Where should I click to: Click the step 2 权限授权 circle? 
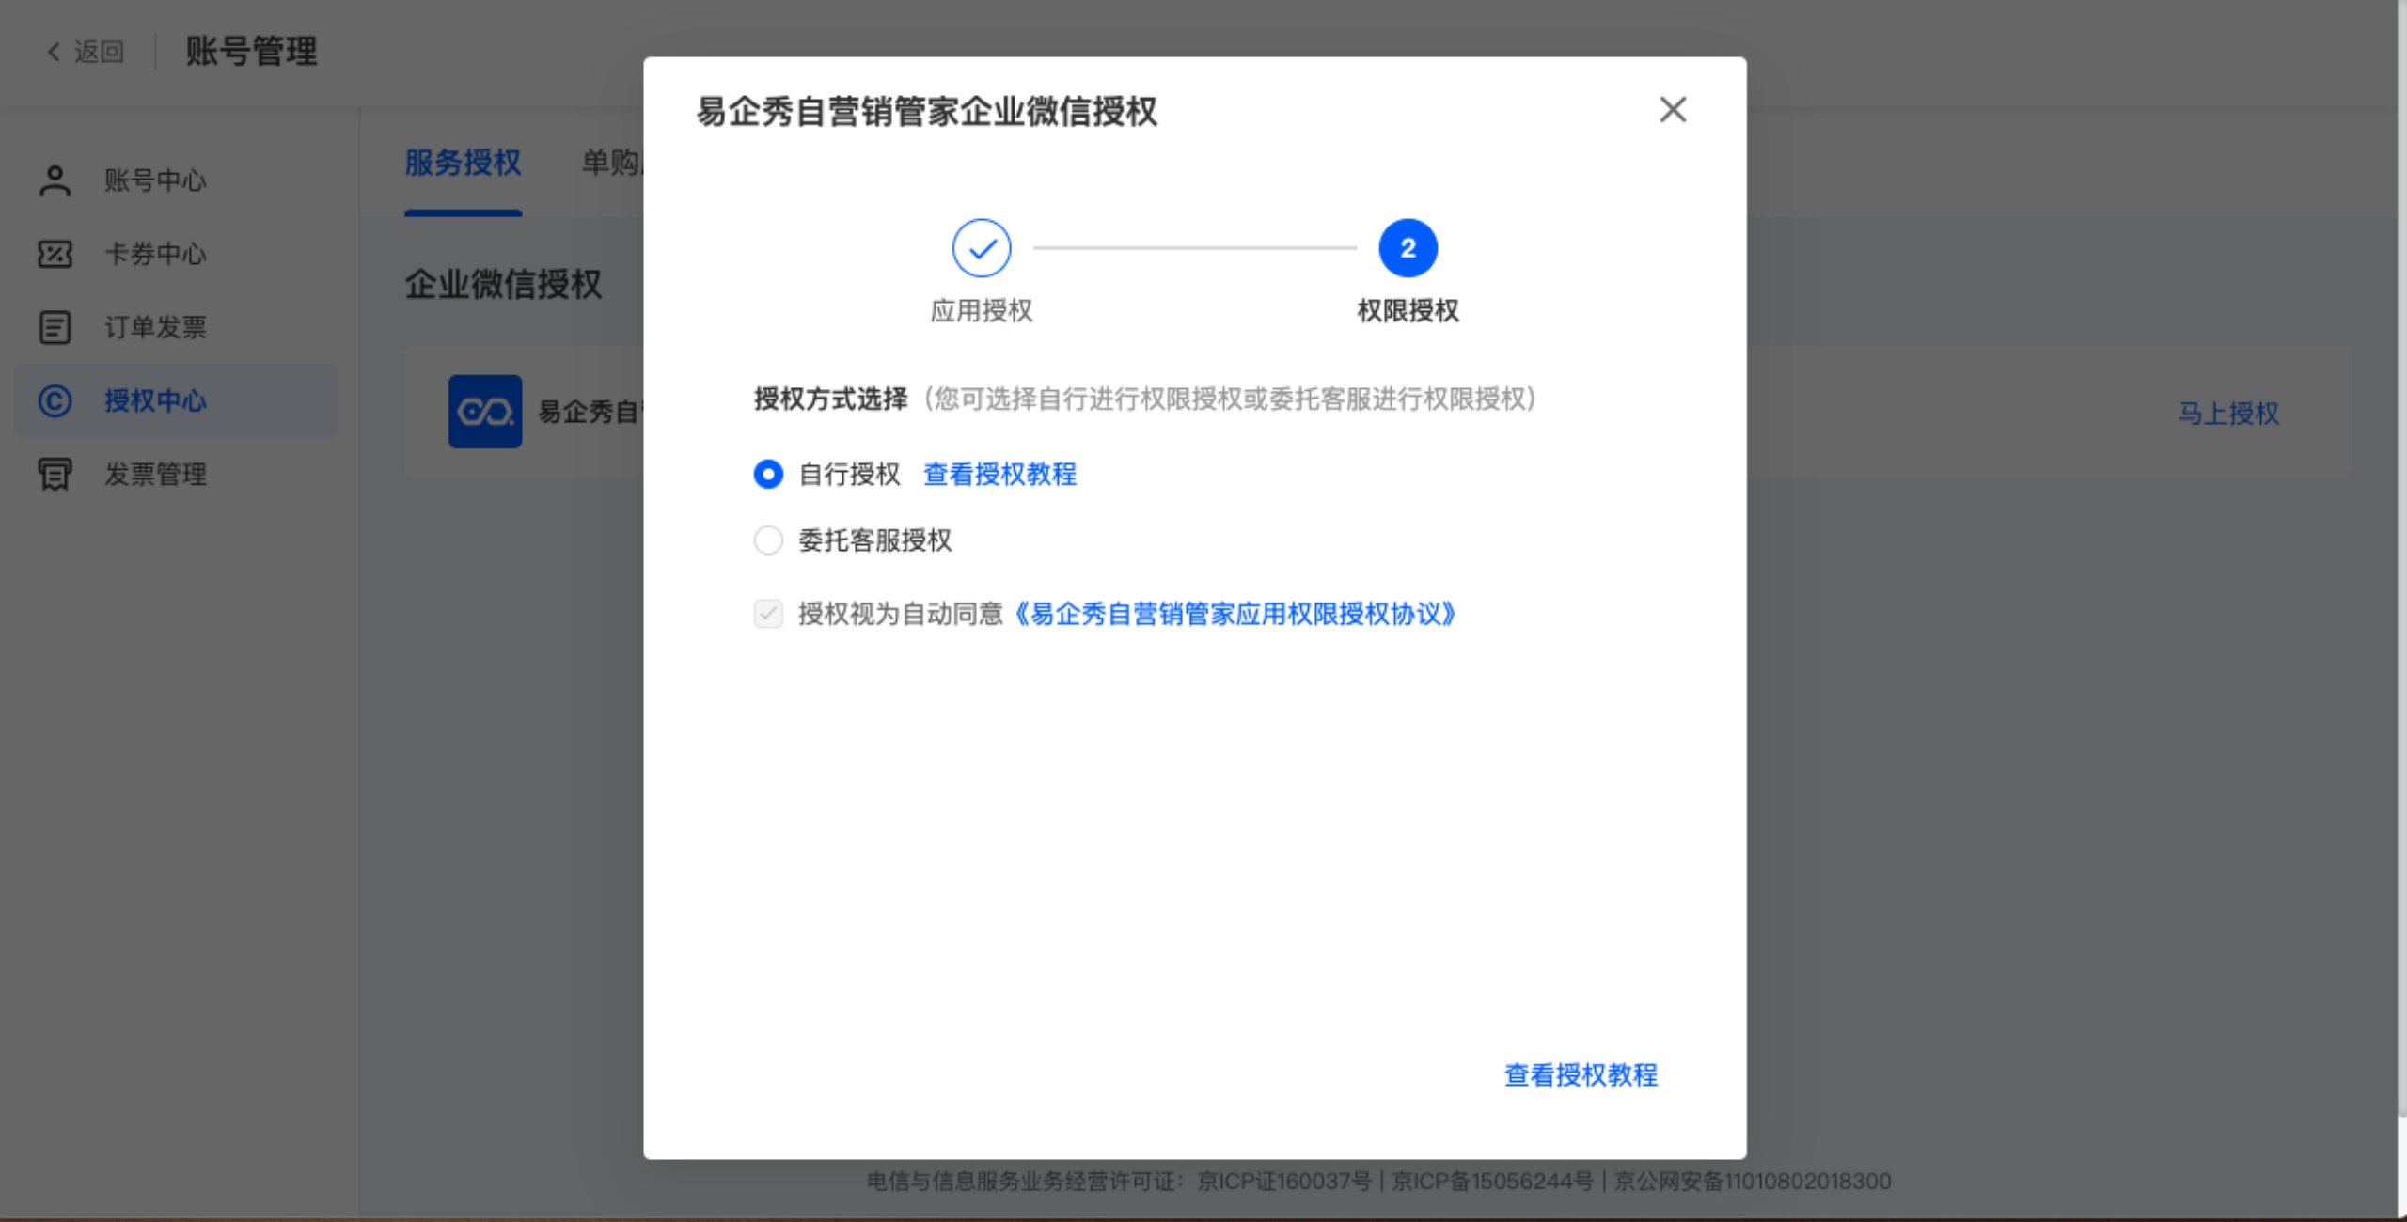pos(1408,248)
